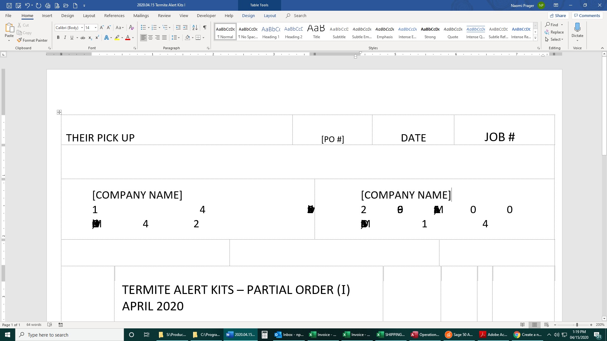Image resolution: width=607 pixels, height=341 pixels.
Task: Apply the Title style
Action: click(316, 32)
